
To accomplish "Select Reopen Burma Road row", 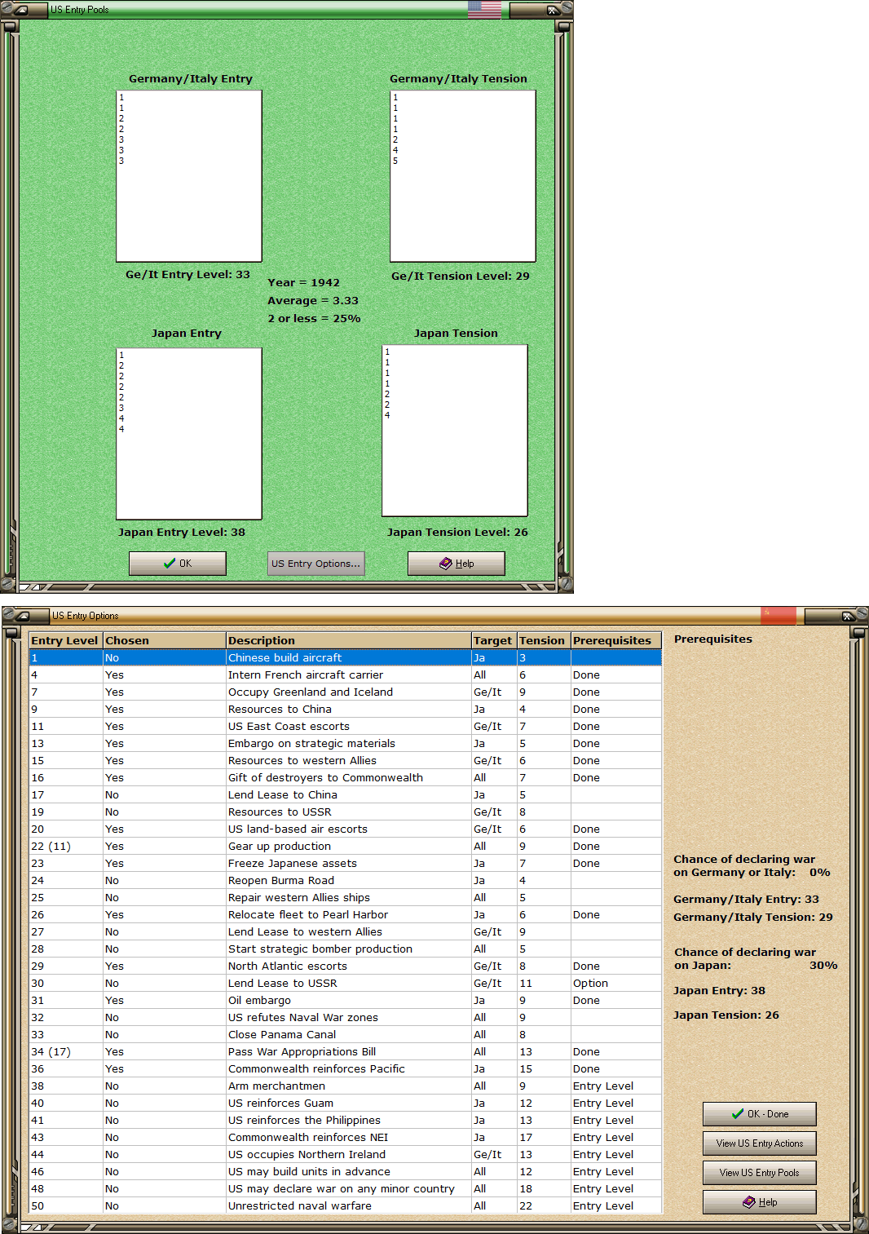I will 345,880.
